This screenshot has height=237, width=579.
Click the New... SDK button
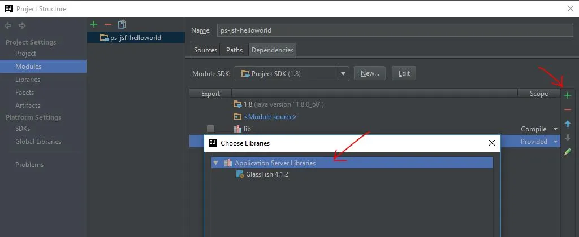click(x=370, y=73)
